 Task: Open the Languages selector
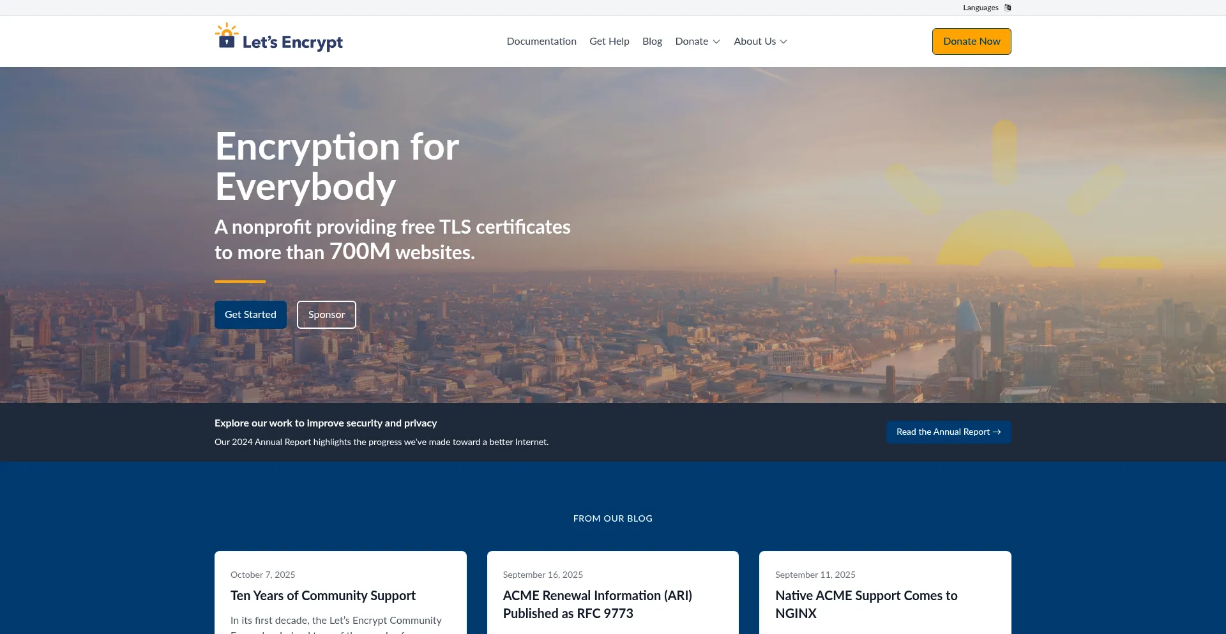point(981,8)
